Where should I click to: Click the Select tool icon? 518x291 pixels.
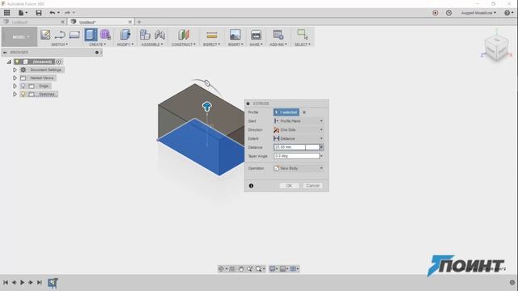[302, 34]
